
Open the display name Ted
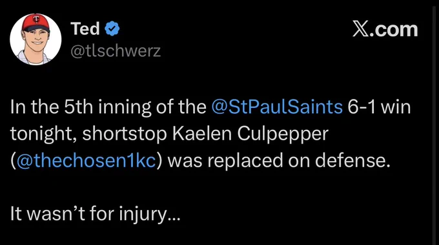click(85, 28)
